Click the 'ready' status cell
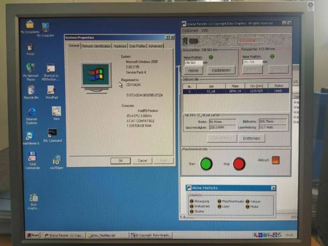The image size is (328, 246). click(x=279, y=91)
